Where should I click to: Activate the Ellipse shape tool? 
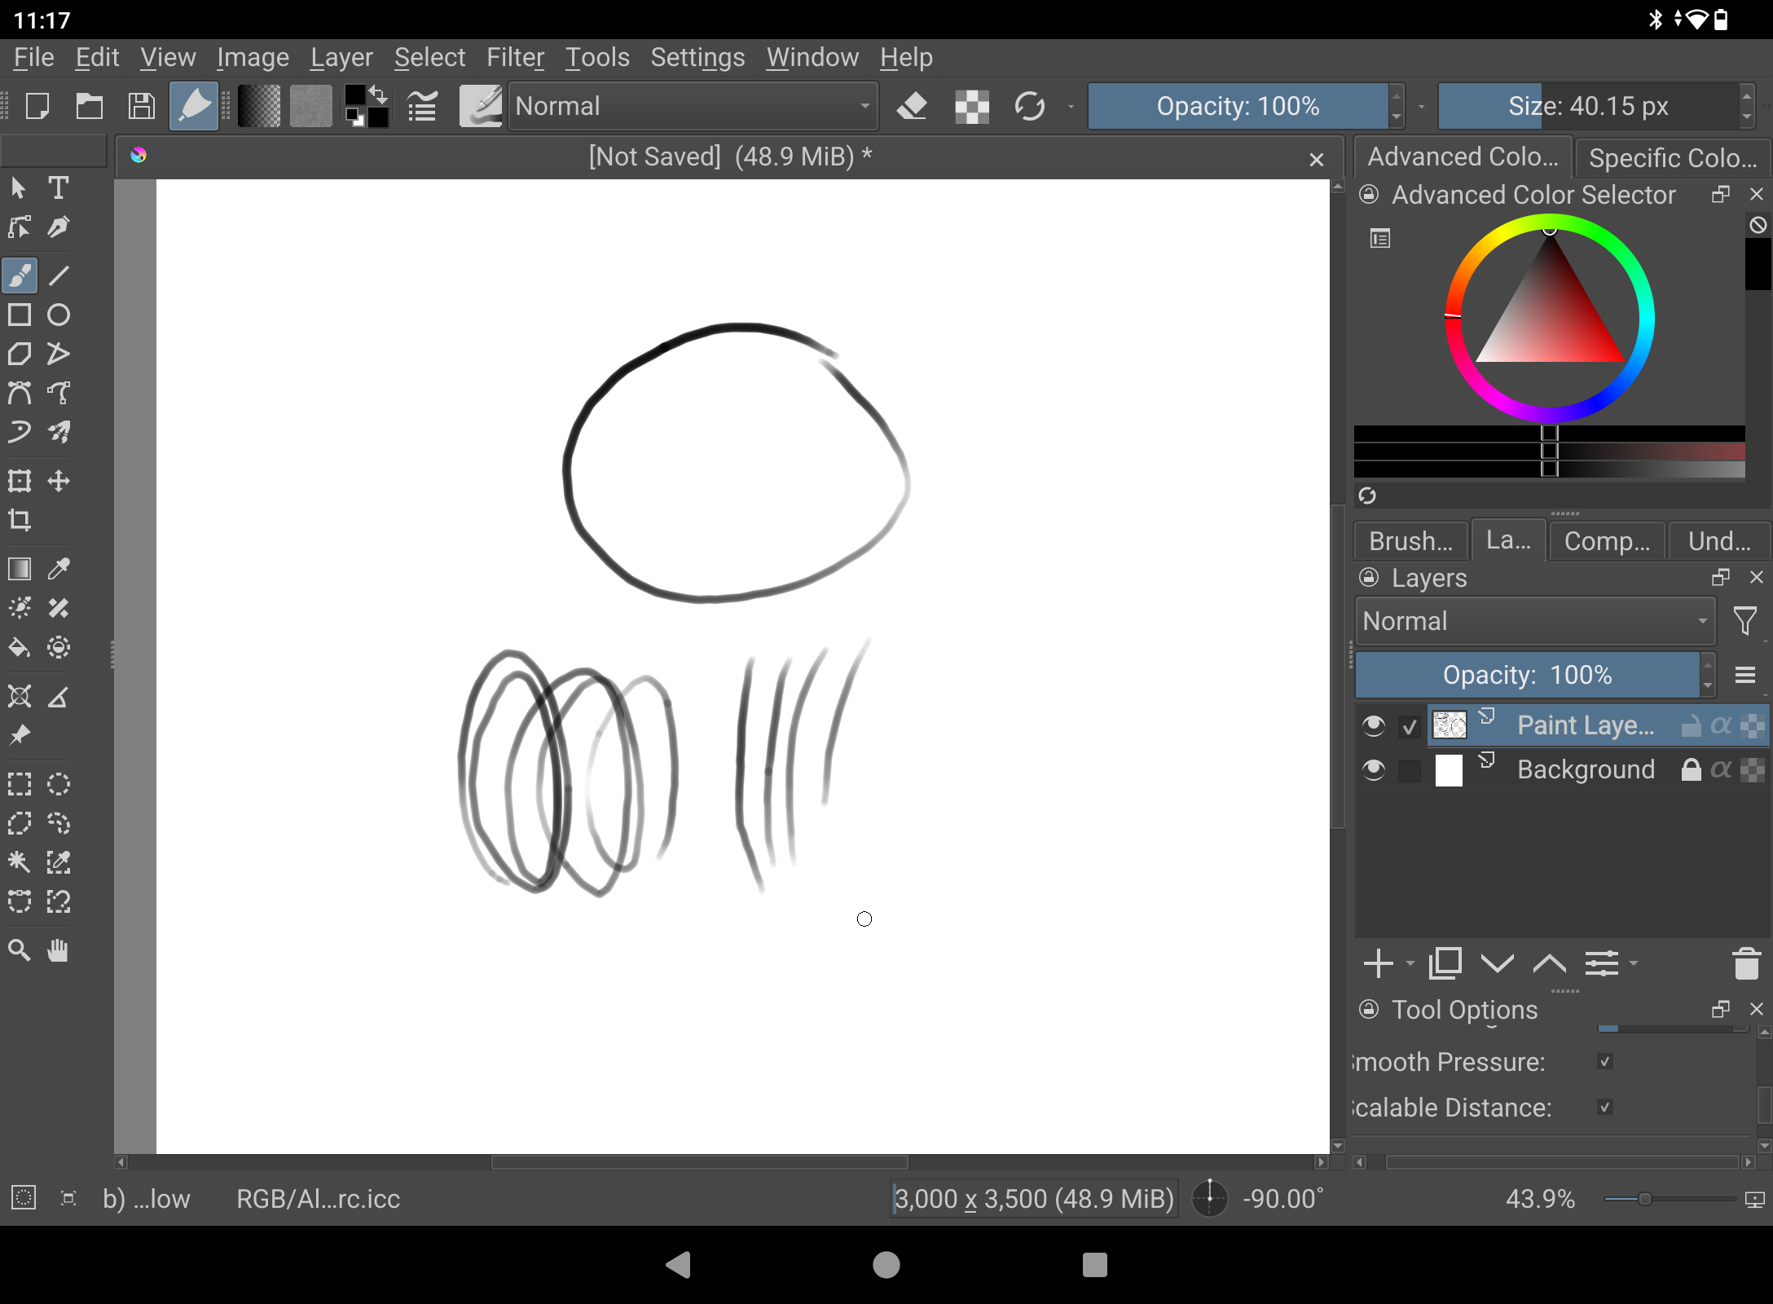(x=58, y=315)
